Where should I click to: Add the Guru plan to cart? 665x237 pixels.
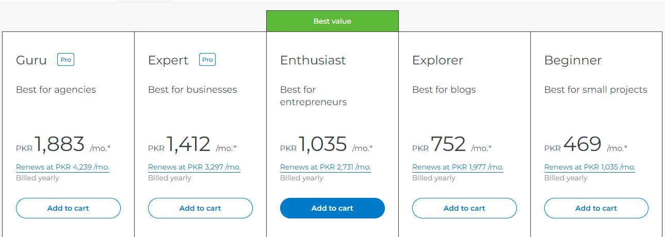[x=68, y=208]
